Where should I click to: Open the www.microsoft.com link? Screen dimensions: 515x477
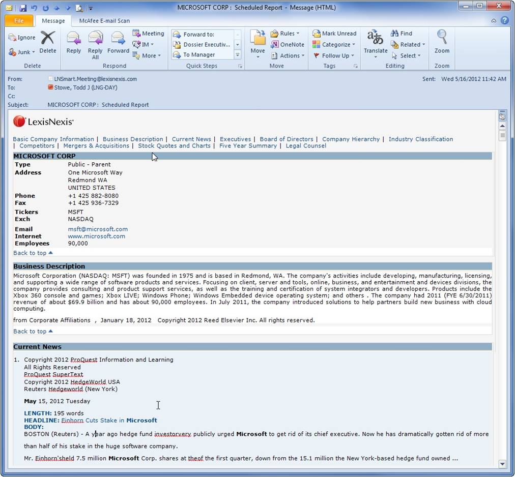click(97, 236)
